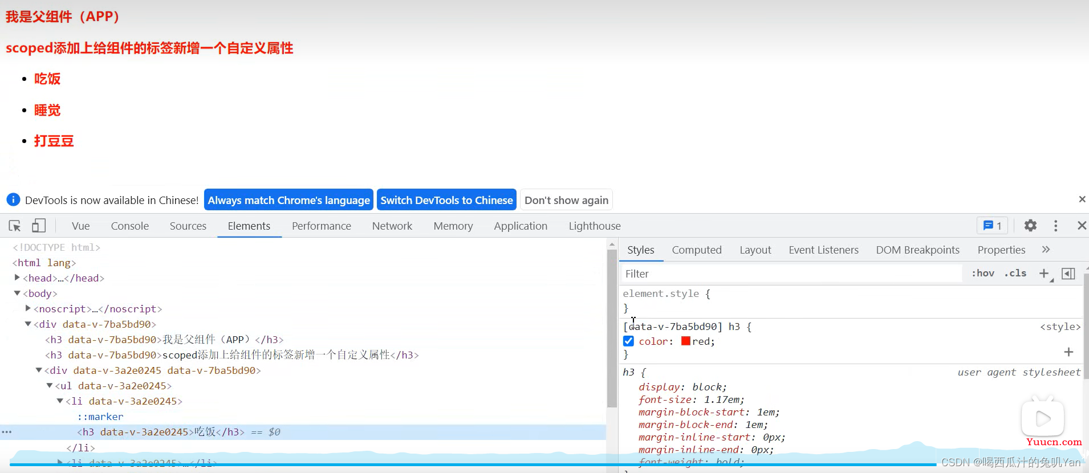Screen dimensions: 1089x473
Task: Click the display: block declaration
Action: tap(682, 387)
